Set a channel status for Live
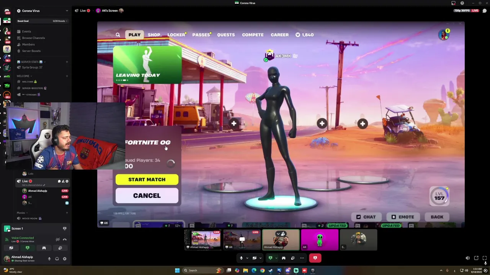490x275 pixels. [34, 185]
